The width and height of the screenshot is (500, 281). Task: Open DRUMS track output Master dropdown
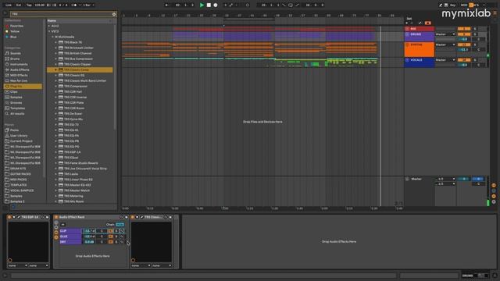[445, 34]
